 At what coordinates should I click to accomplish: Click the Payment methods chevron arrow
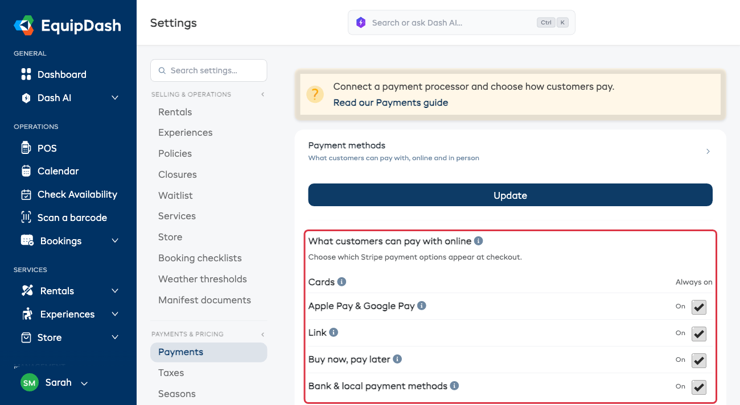click(x=708, y=151)
